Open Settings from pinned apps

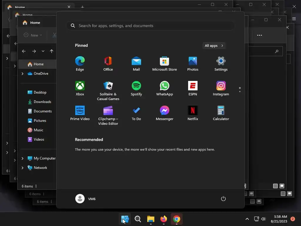pos(221,64)
